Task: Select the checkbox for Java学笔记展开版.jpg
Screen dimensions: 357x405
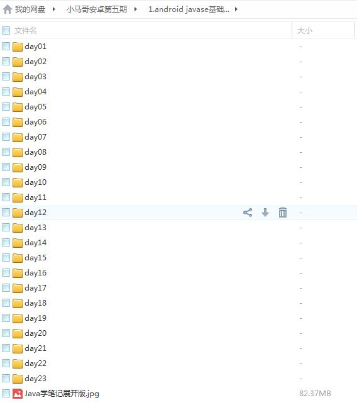Action: click(x=6, y=394)
